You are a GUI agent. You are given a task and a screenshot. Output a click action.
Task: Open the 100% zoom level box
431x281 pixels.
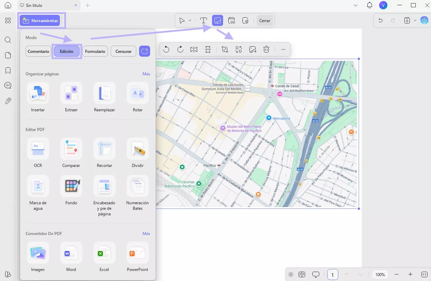coord(380,274)
